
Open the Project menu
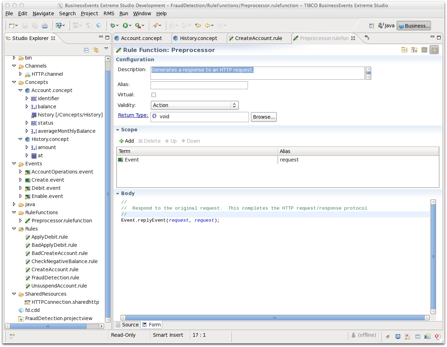pos(89,13)
